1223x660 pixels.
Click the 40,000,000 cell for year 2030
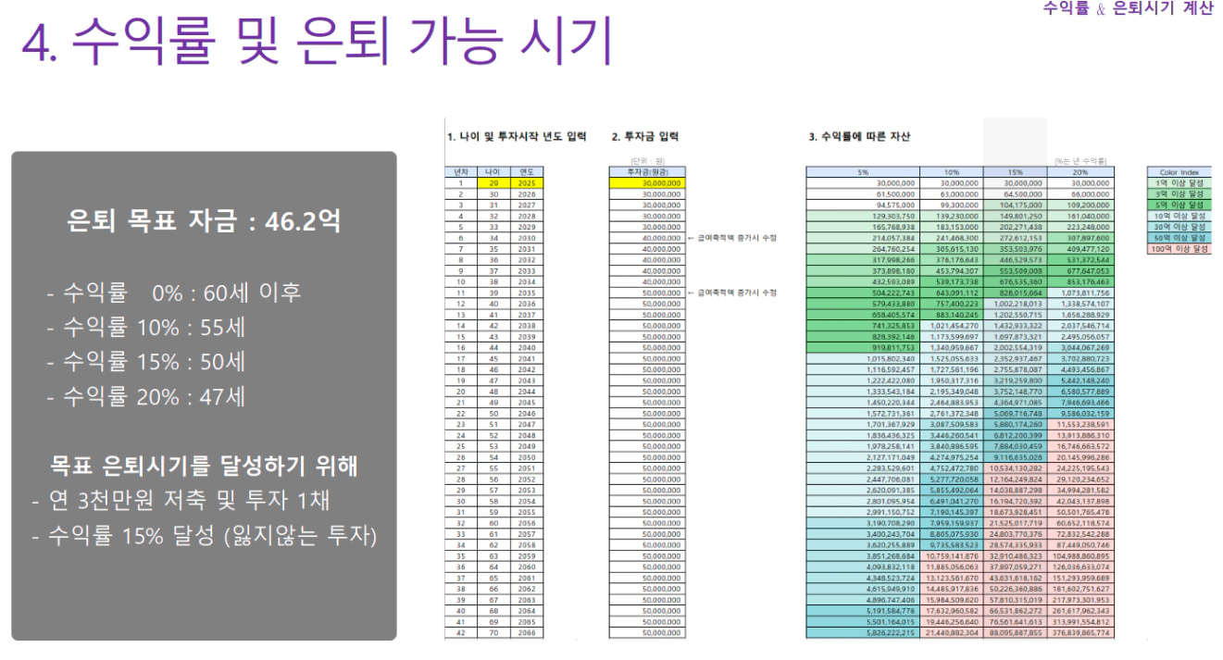pos(647,238)
